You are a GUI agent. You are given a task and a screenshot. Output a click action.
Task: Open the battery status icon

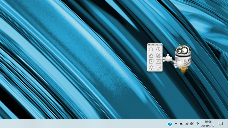(181, 124)
